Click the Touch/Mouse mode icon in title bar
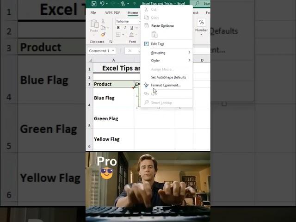 coord(123,3)
